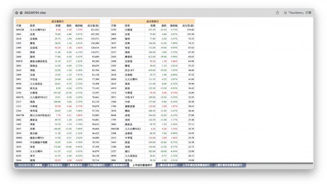This screenshot has width=327, height=186.
Task: Click the 成交值排行 table header
Action: [x=152, y=21]
